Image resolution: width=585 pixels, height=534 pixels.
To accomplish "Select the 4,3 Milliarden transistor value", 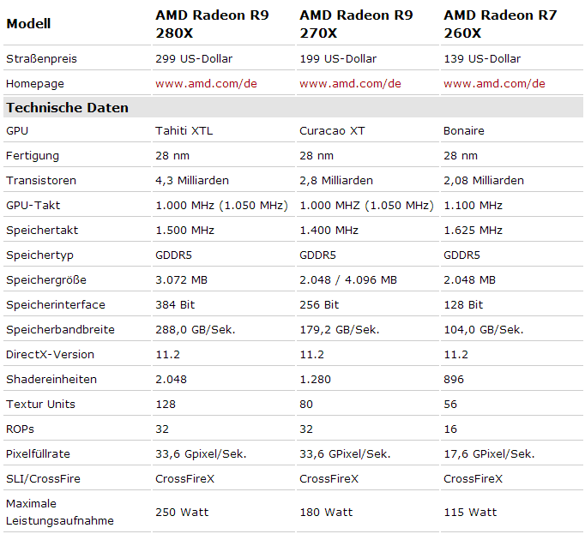I will (x=192, y=181).
